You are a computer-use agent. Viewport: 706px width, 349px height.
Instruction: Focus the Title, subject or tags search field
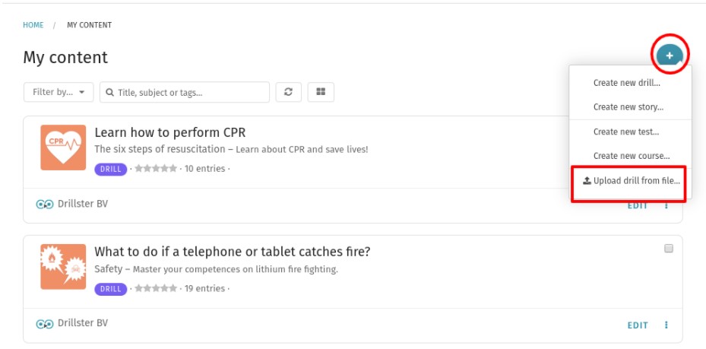point(185,92)
